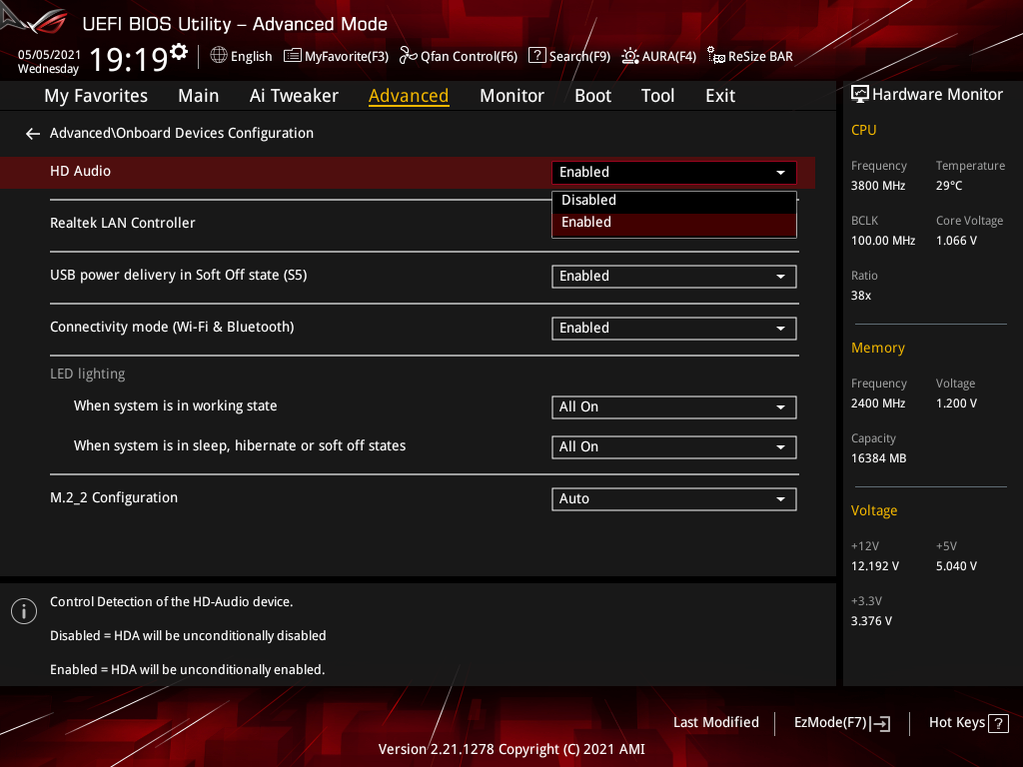
Task: Click the 05/05/2021 date
Action: [x=49, y=55]
